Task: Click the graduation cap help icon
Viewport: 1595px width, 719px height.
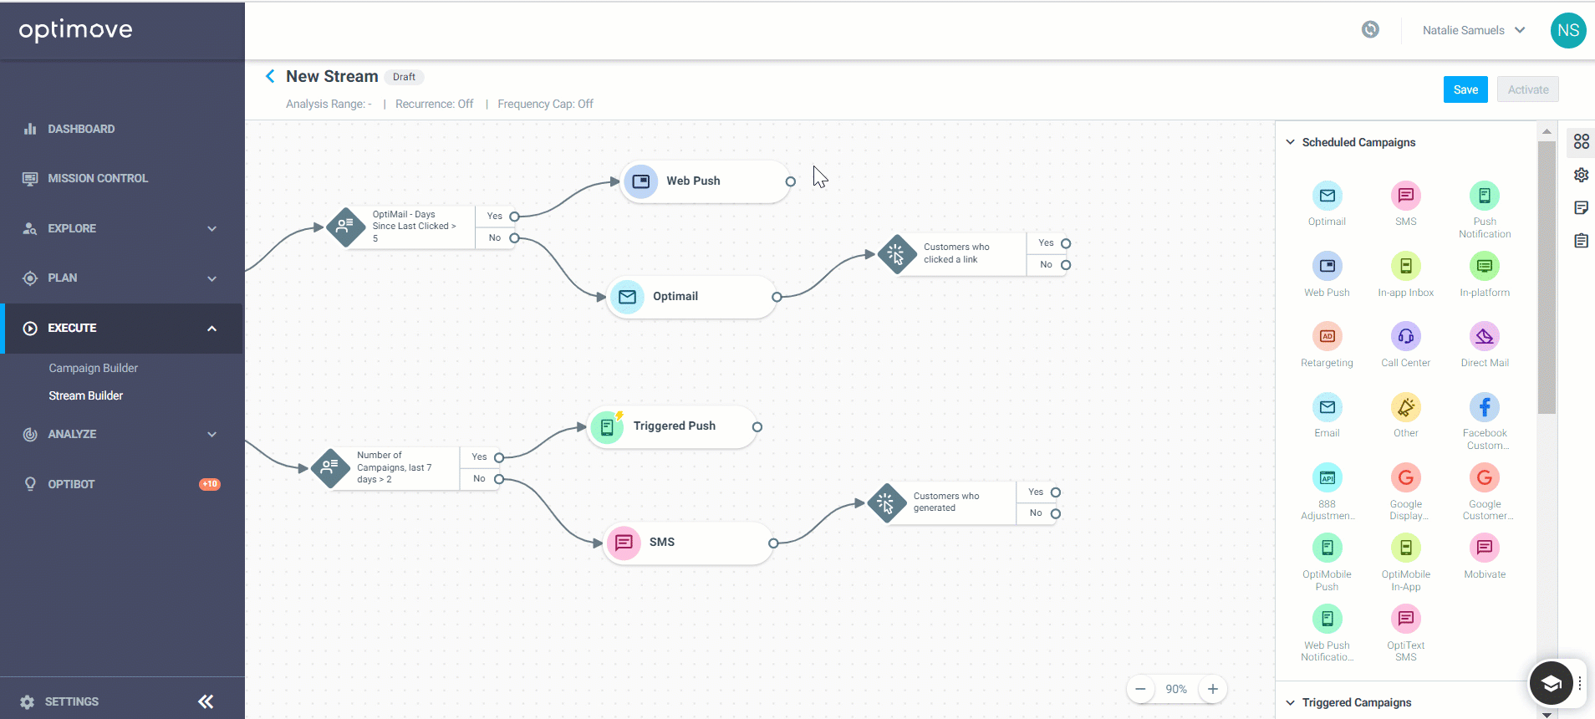Action: click(1551, 684)
